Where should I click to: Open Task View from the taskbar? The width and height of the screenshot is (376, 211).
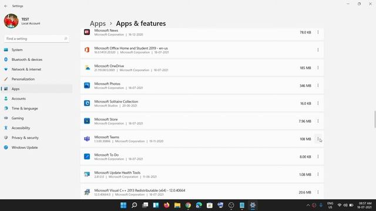tap(145, 205)
